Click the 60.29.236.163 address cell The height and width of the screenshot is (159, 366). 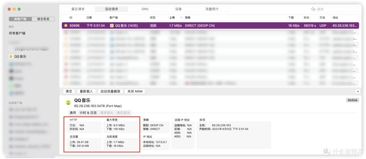coord(345,26)
